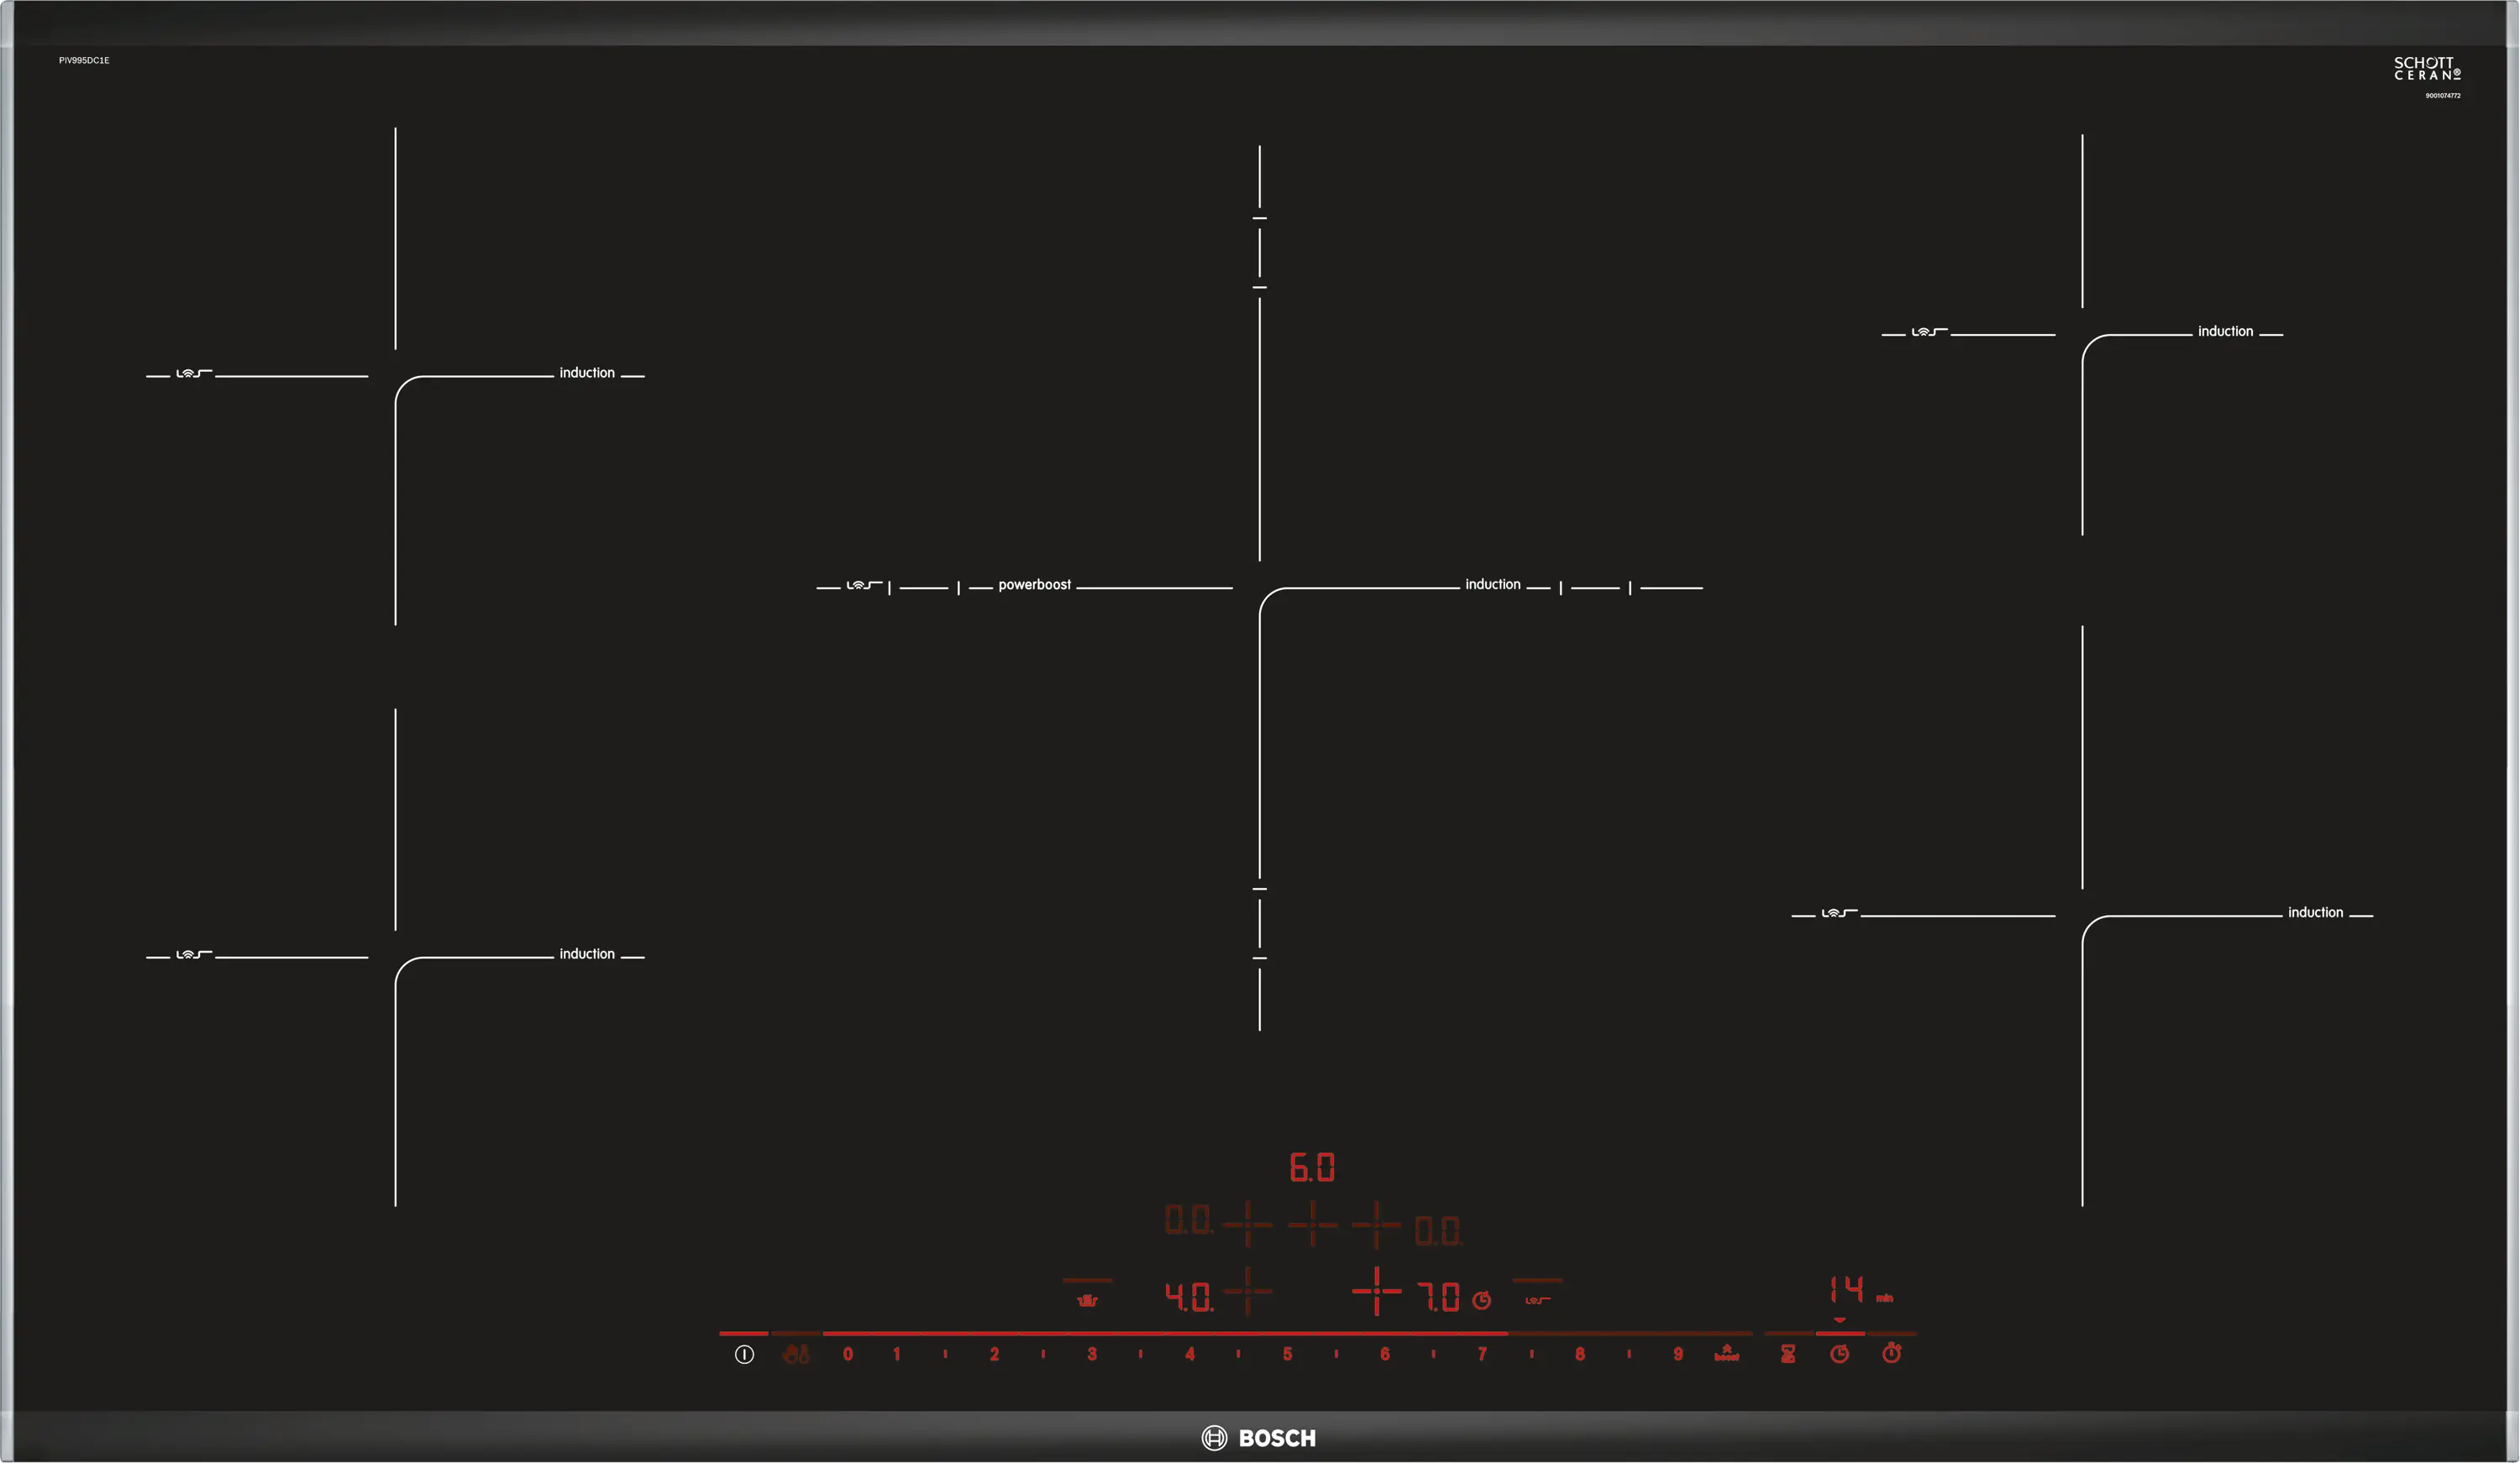This screenshot has width=2520, height=1463.
Task: Tap the stopwatch icon
Action: click(x=1891, y=1353)
